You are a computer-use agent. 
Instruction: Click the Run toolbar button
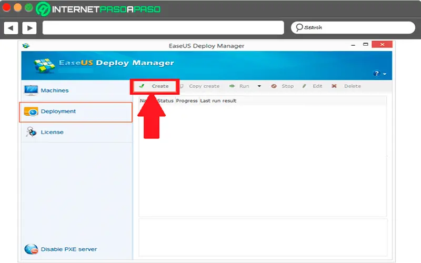coord(239,86)
